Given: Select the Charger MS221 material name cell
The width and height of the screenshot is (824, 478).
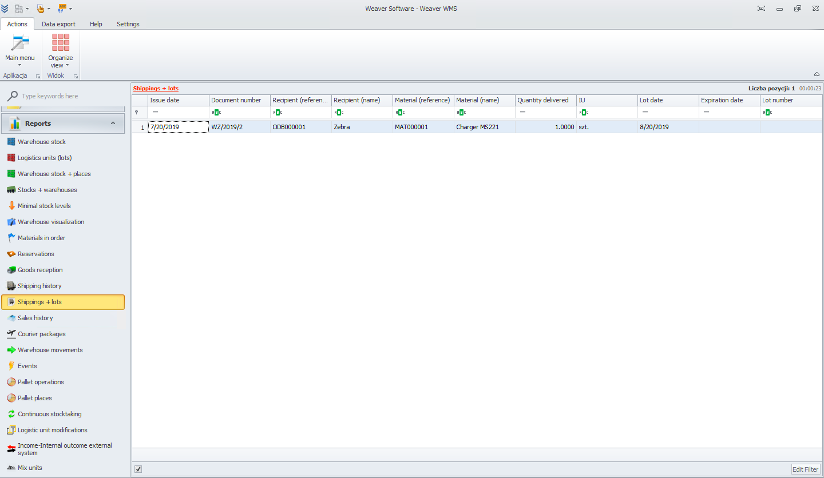Looking at the screenshot, I should (x=485, y=127).
